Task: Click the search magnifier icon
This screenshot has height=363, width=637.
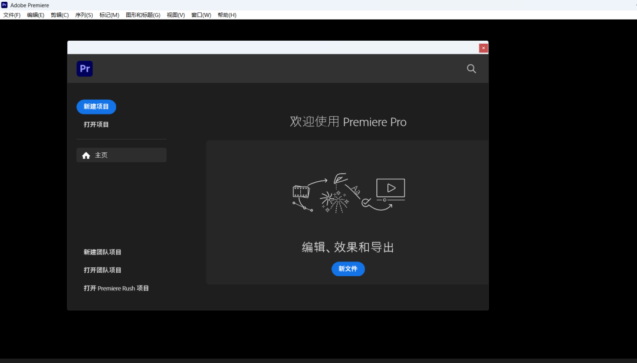Action: (x=471, y=68)
